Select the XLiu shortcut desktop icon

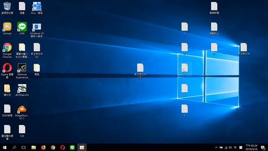(x=37, y=8)
